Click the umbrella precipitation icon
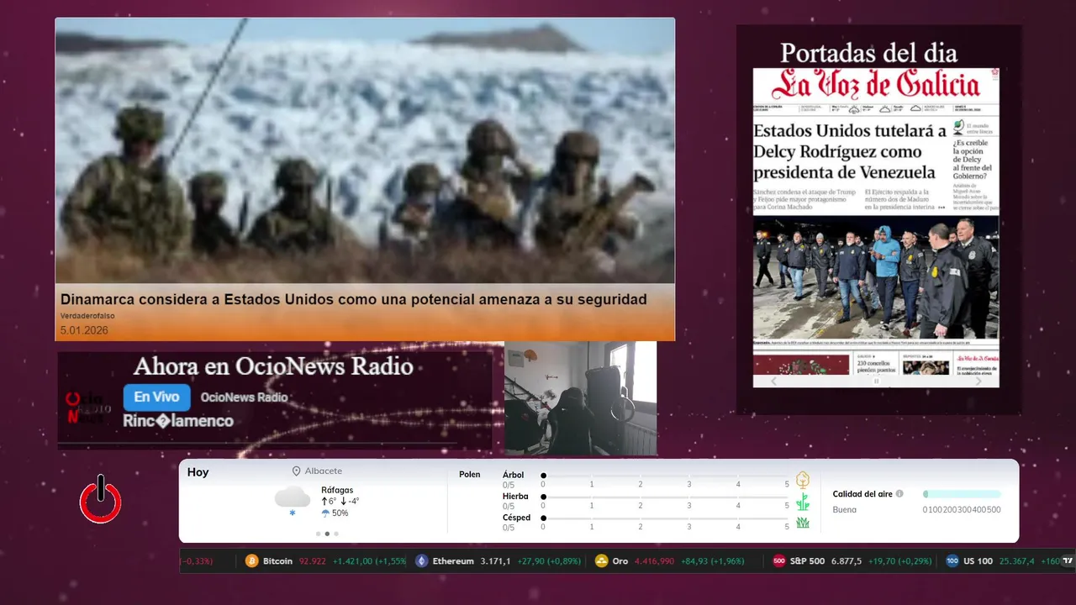 click(x=325, y=513)
